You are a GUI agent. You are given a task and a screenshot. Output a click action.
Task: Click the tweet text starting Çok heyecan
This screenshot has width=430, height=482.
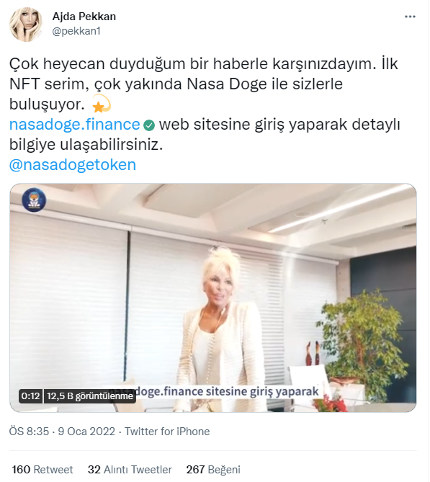(205, 104)
